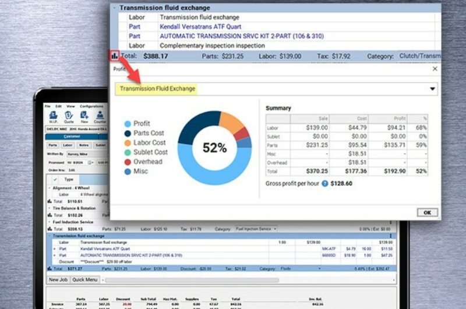The height and width of the screenshot is (309, 466).
Task: Collapse the Fuel Induction Service job
Action: 50,222
